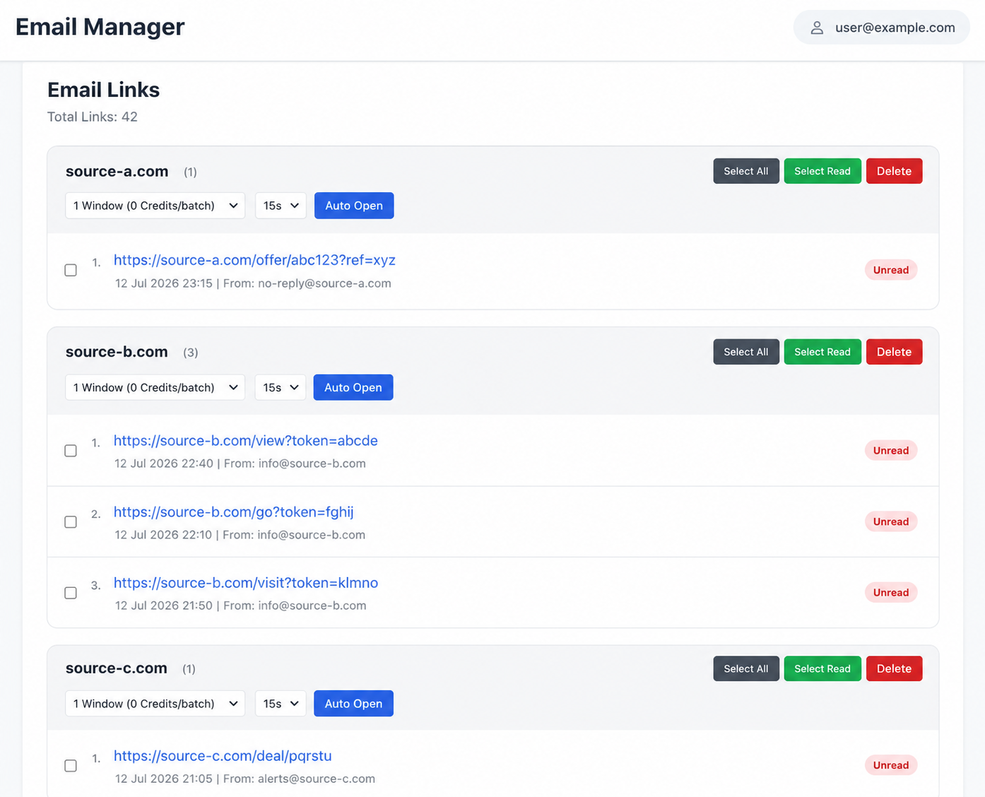Click the user profile icon

point(817,28)
